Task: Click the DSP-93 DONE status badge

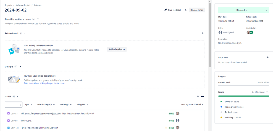Action: click(x=172, y=121)
